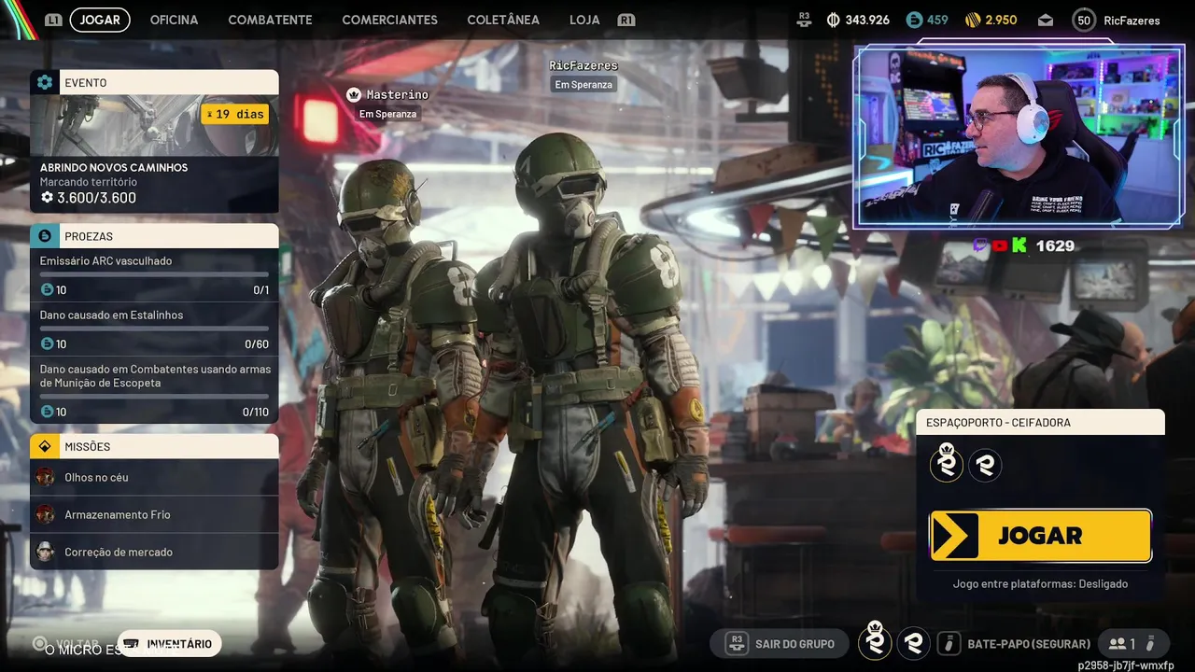Screen dimensions: 1195x672
Task: Select the Emissário ARC vasculhado feat
Action: [x=154, y=275]
